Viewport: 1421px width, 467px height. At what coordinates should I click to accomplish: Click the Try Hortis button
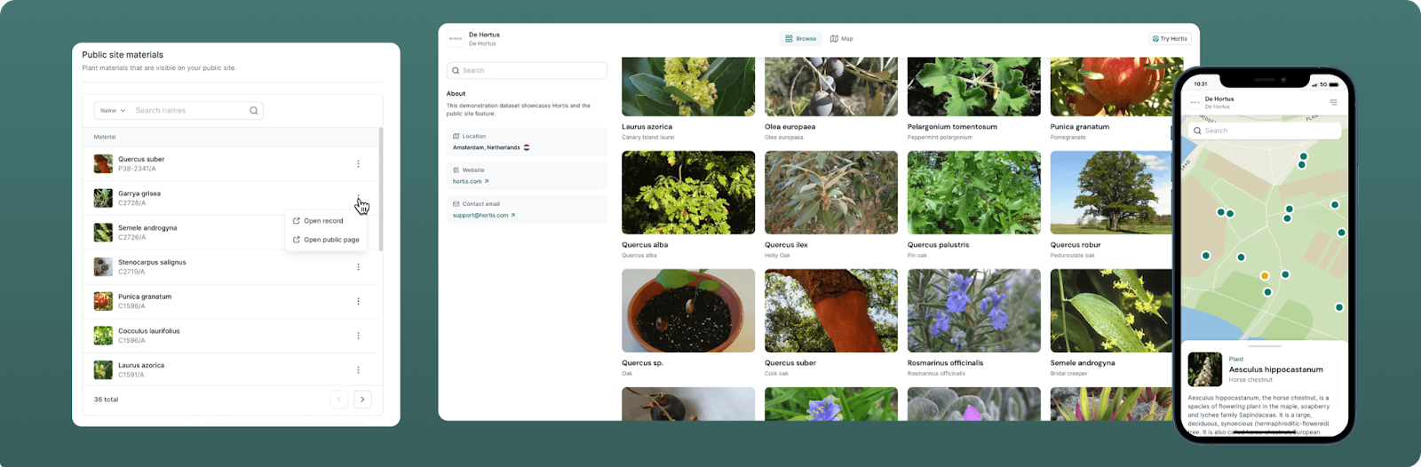click(x=1170, y=39)
